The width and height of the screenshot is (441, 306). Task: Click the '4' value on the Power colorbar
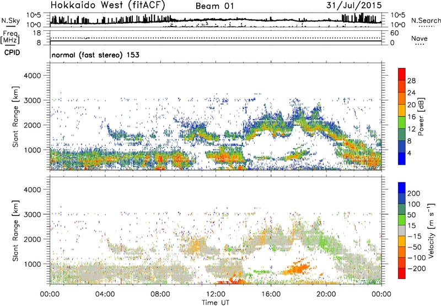tap(409, 154)
